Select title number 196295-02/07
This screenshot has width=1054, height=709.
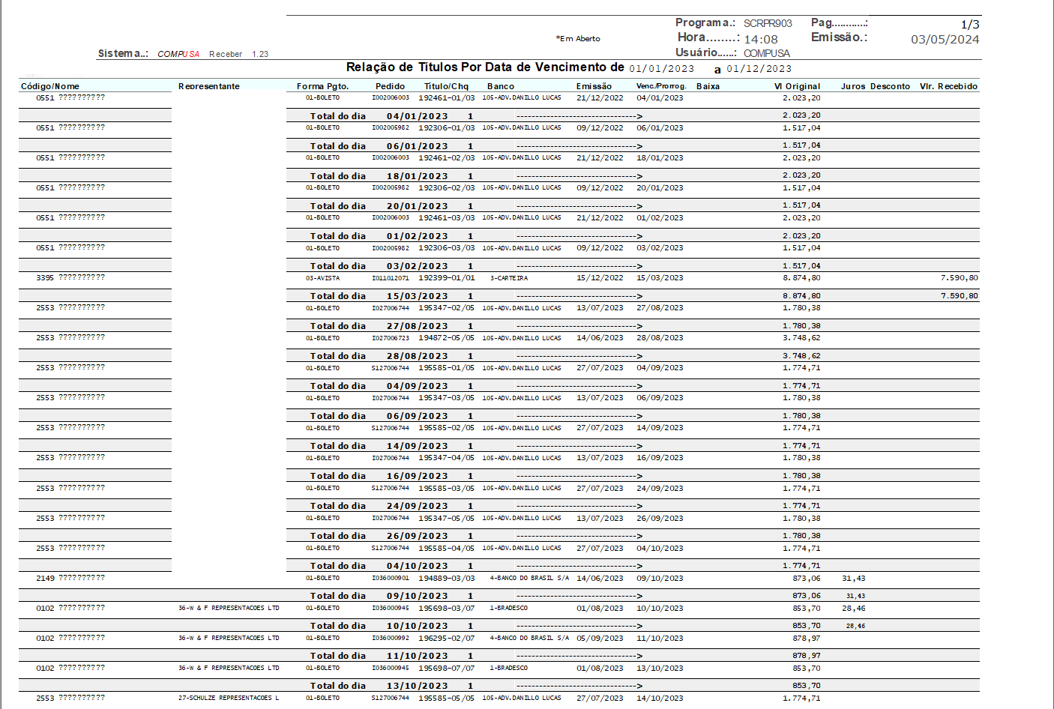coord(446,638)
